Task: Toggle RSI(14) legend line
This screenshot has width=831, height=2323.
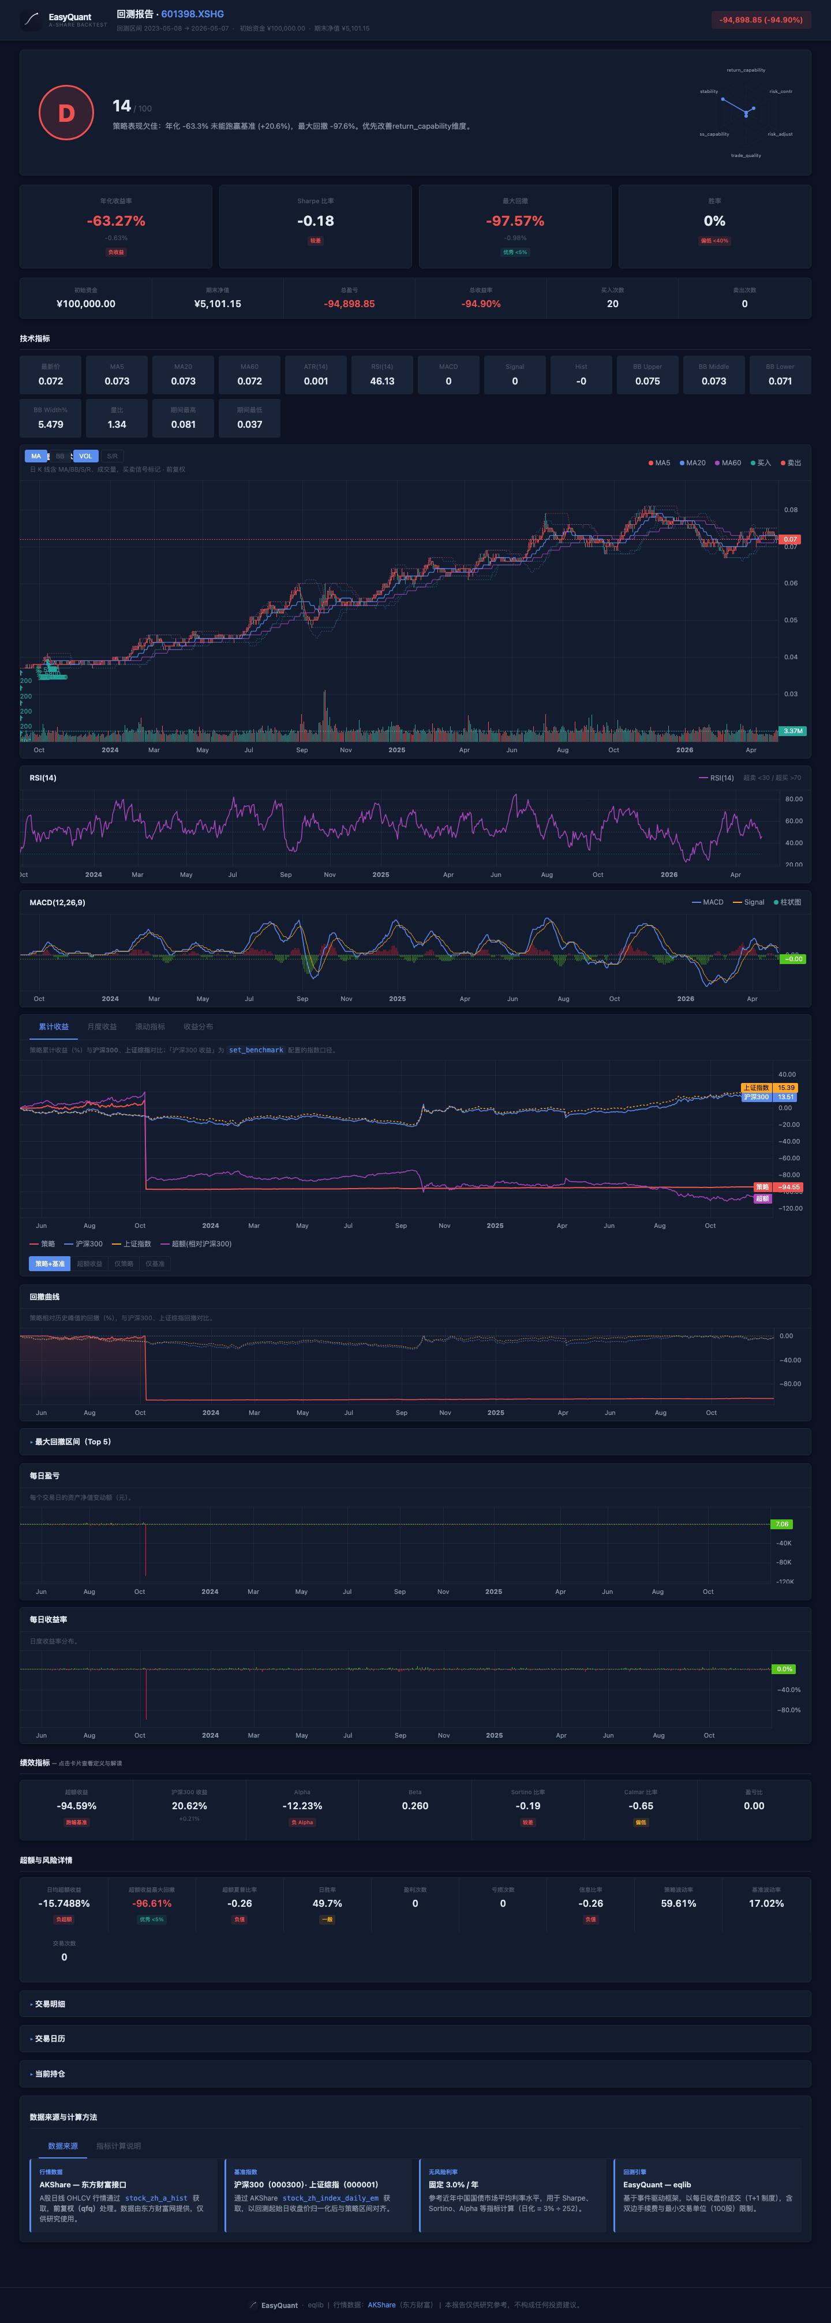Action: [717, 778]
